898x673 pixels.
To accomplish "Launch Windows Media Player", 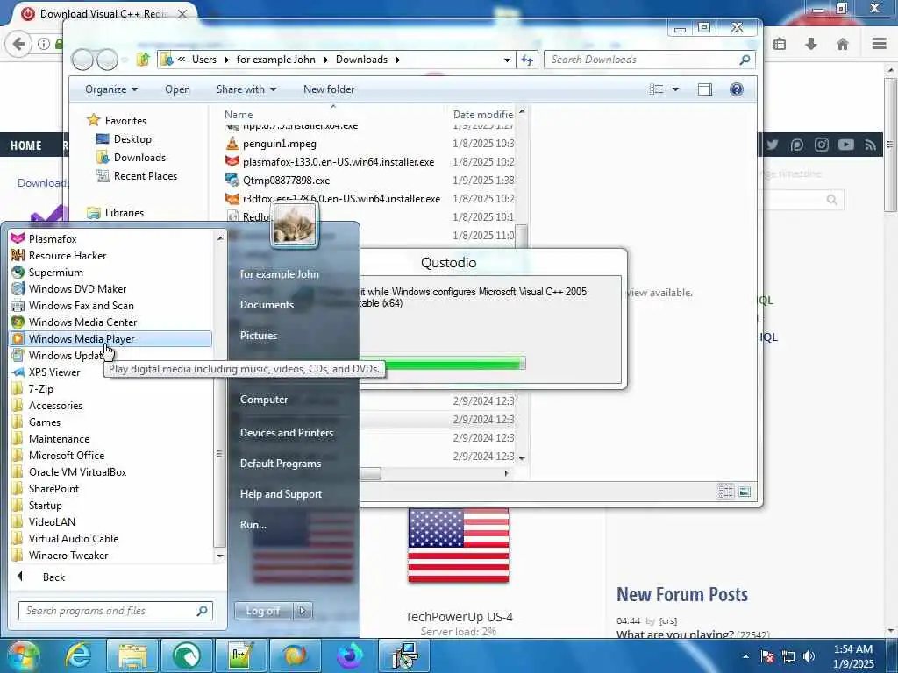I will tap(110, 339).
